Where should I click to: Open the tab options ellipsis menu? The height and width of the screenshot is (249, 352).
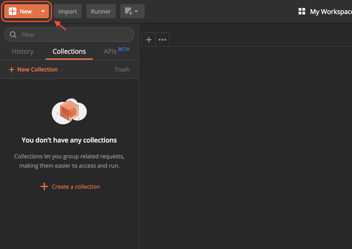coord(162,40)
